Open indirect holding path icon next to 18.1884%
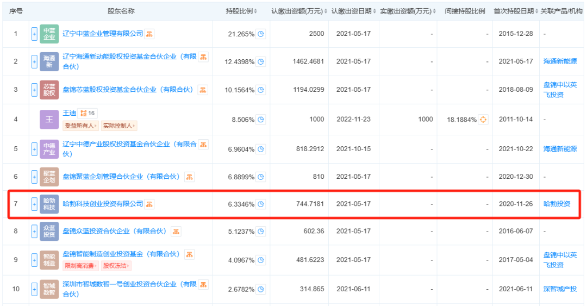This screenshot has height=306, width=587. [483, 120]
